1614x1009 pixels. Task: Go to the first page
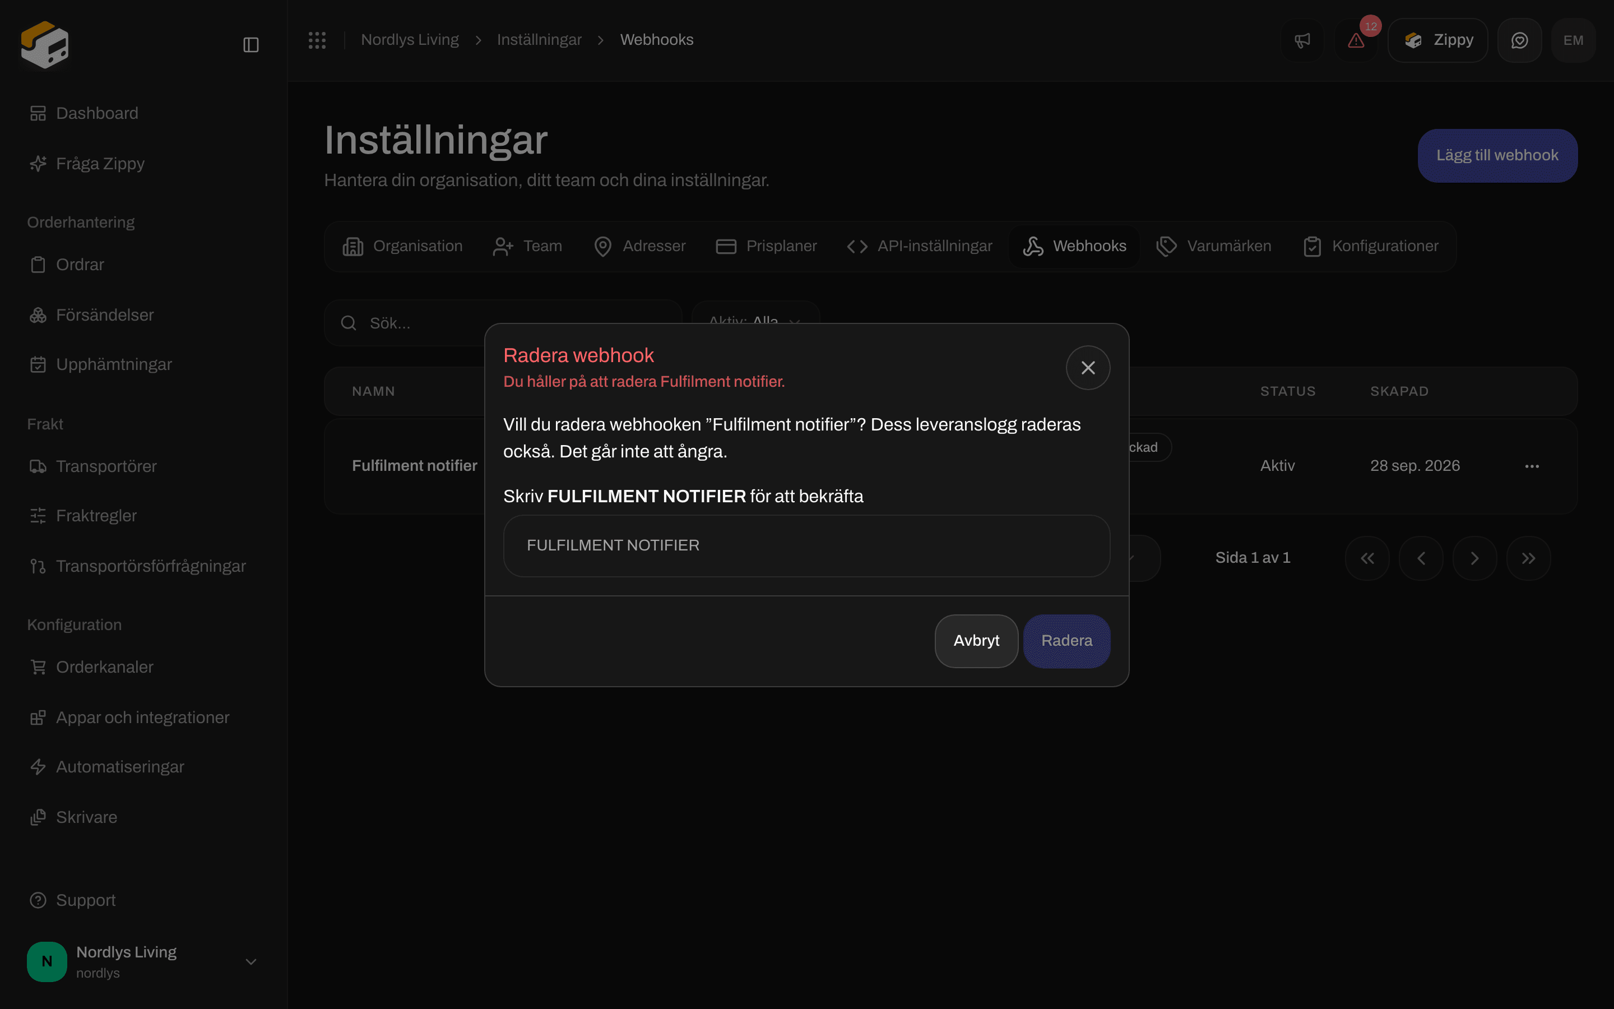(1367, 558)
